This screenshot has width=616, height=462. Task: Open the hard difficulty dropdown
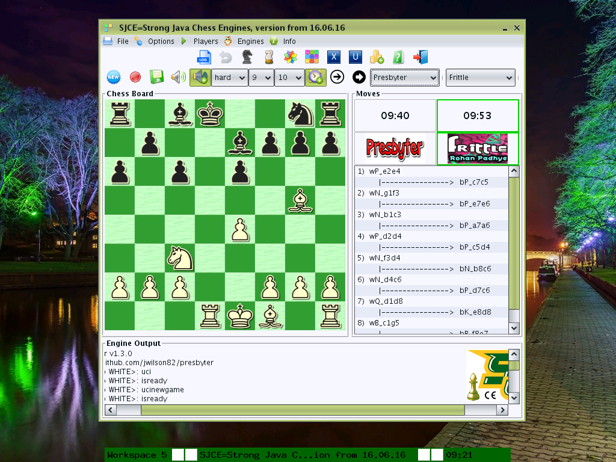(229, 78)
